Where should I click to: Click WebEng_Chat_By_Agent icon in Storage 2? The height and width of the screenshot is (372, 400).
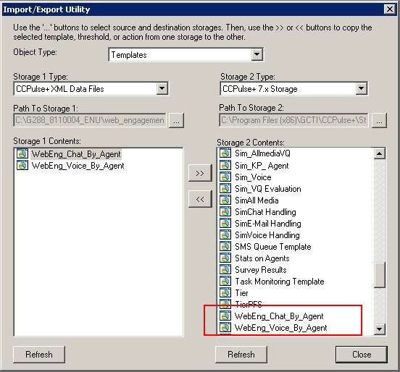pos(225,316)
